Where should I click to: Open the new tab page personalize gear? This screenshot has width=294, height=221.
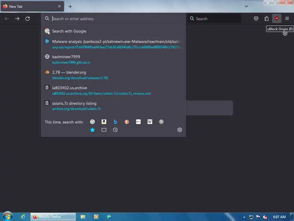(285, 34)
